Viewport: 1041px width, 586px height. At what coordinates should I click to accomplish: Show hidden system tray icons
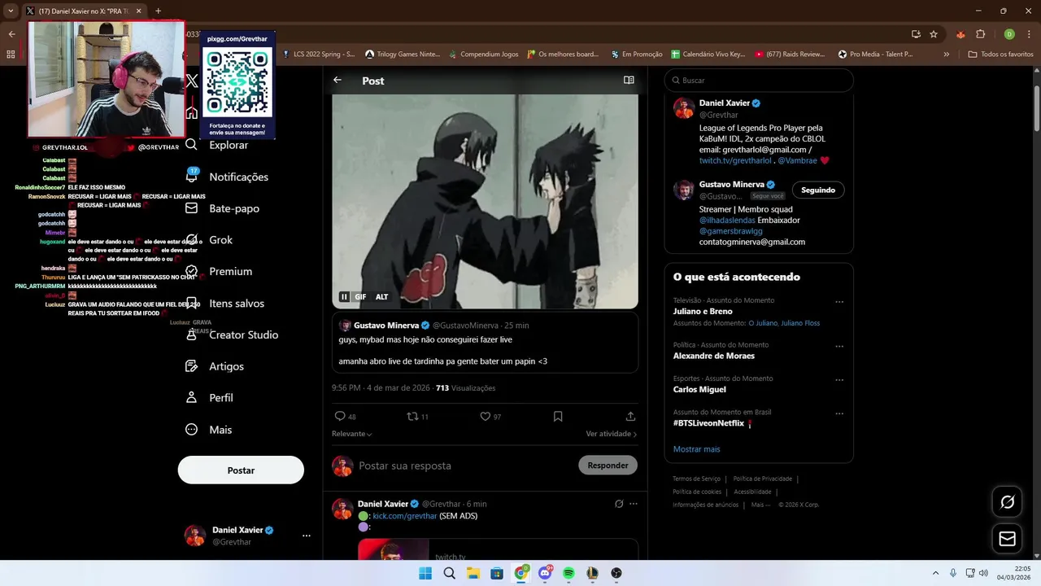935,573
